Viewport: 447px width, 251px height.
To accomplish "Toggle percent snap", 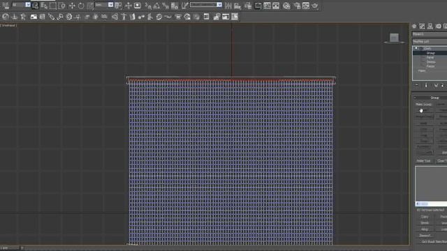I will click(x=166, y=6).
